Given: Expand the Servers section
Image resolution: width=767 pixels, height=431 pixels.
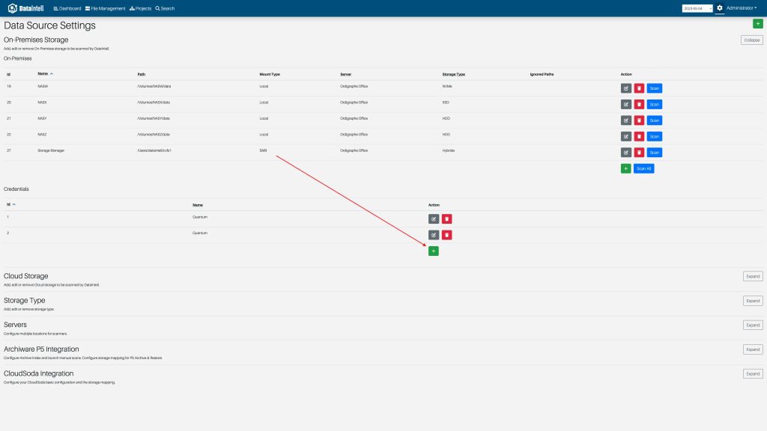Looking at the screenshot, I should point(753,325).
